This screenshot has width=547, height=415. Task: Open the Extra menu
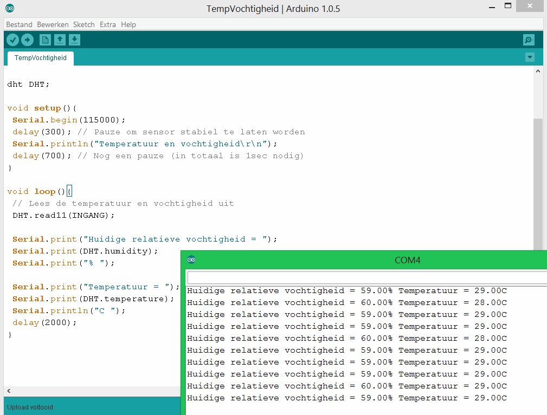click(x=108, y=24)
